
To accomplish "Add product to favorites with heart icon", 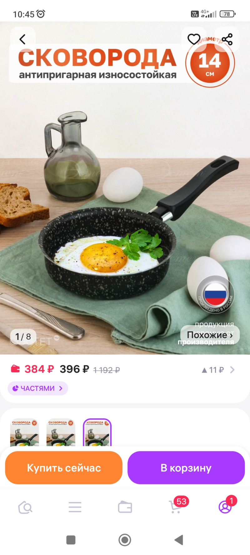I will [x=194, y=39].
